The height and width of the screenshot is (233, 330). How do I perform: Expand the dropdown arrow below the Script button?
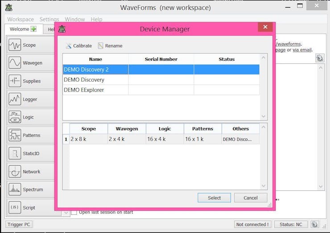coord(66,213)
